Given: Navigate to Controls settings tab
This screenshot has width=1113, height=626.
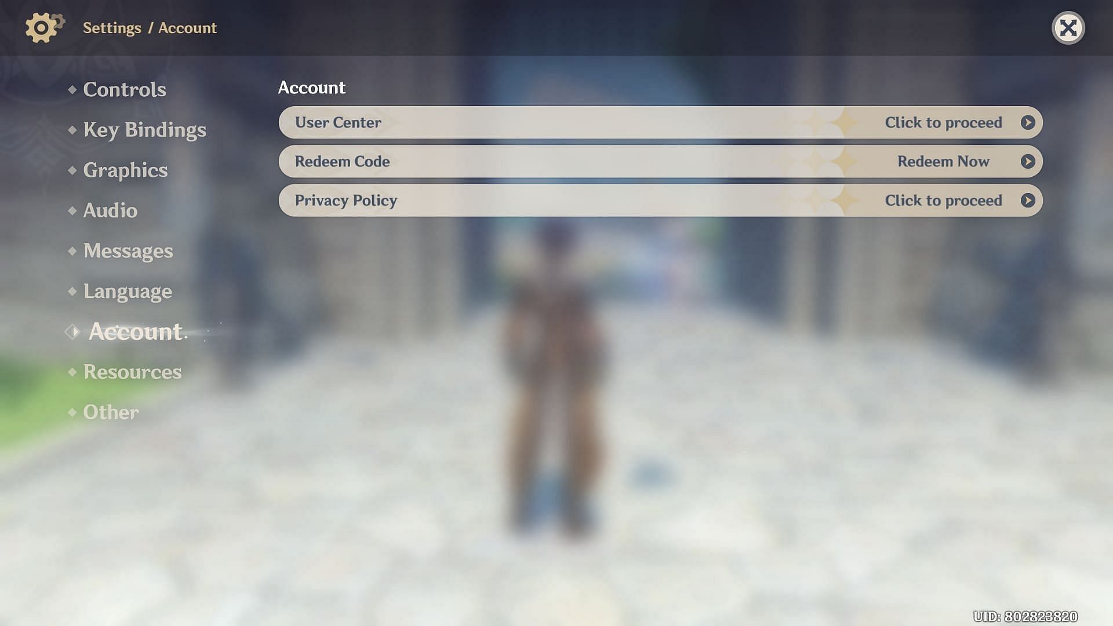Looking at the screenshot, I should (124, 89).
